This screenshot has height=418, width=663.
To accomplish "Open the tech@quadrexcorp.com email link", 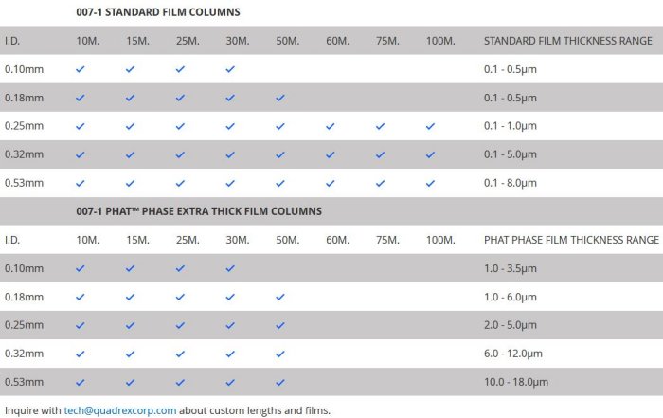I will [x=120, y=410].
